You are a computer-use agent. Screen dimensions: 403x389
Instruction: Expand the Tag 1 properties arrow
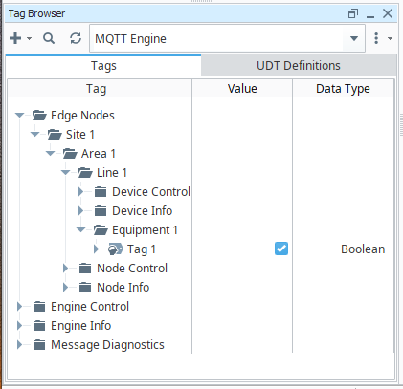(96, 249)
